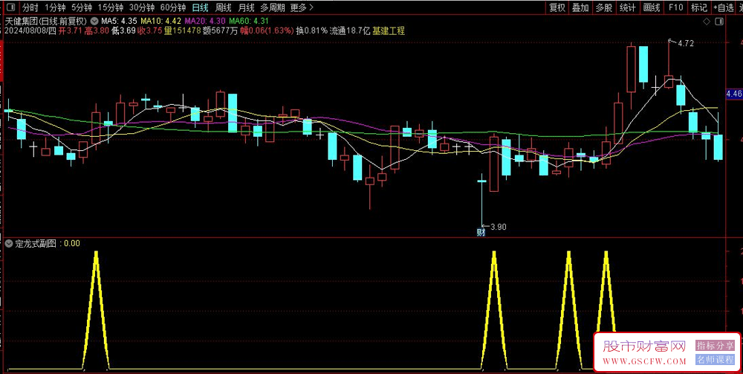The width and height of the screenshot is (743, 374).
Task: Open the 多股 multi-stock view
Action: (x=604, y=7)
